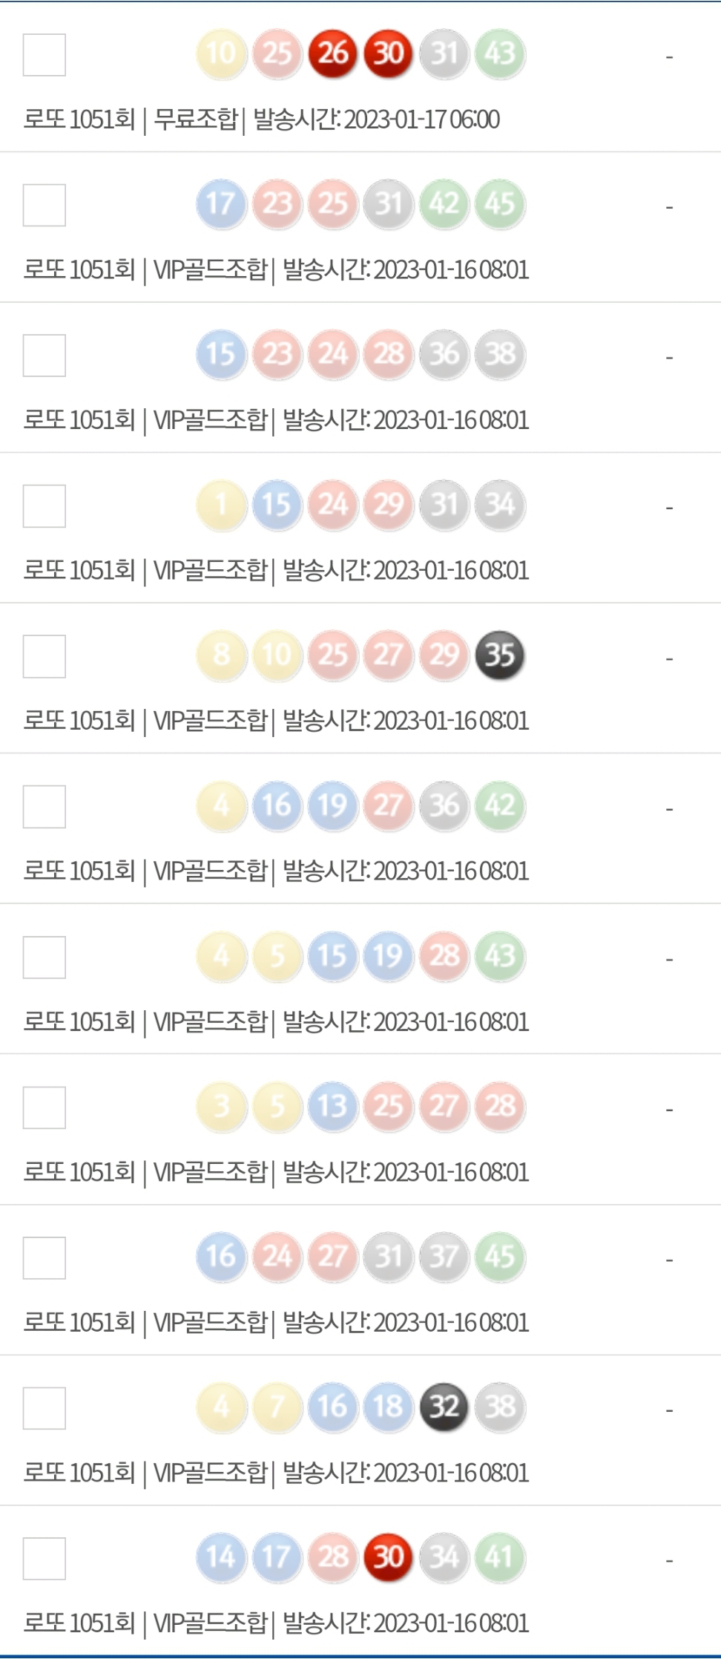Tick the checkbox beside combination starting with 17
Viewport: 721px width, 1659px height.
tap(45, 205)
